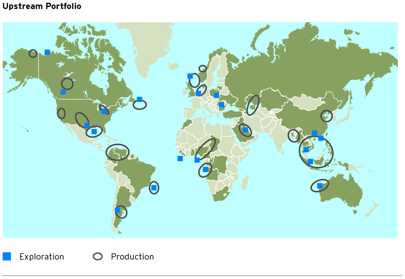
Task: Click the Exploration legend label
Action: [42, 257]
